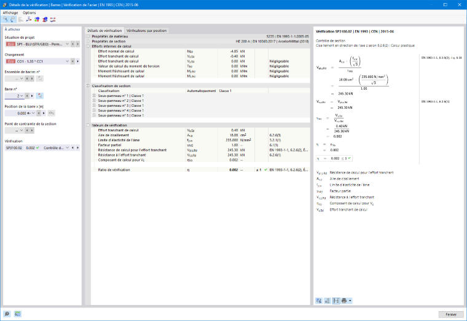The width and height of the screenshot is (467, 321).
Task: Open the Vérification SP3100.02 dropdown
Action: tap(67, 147)
